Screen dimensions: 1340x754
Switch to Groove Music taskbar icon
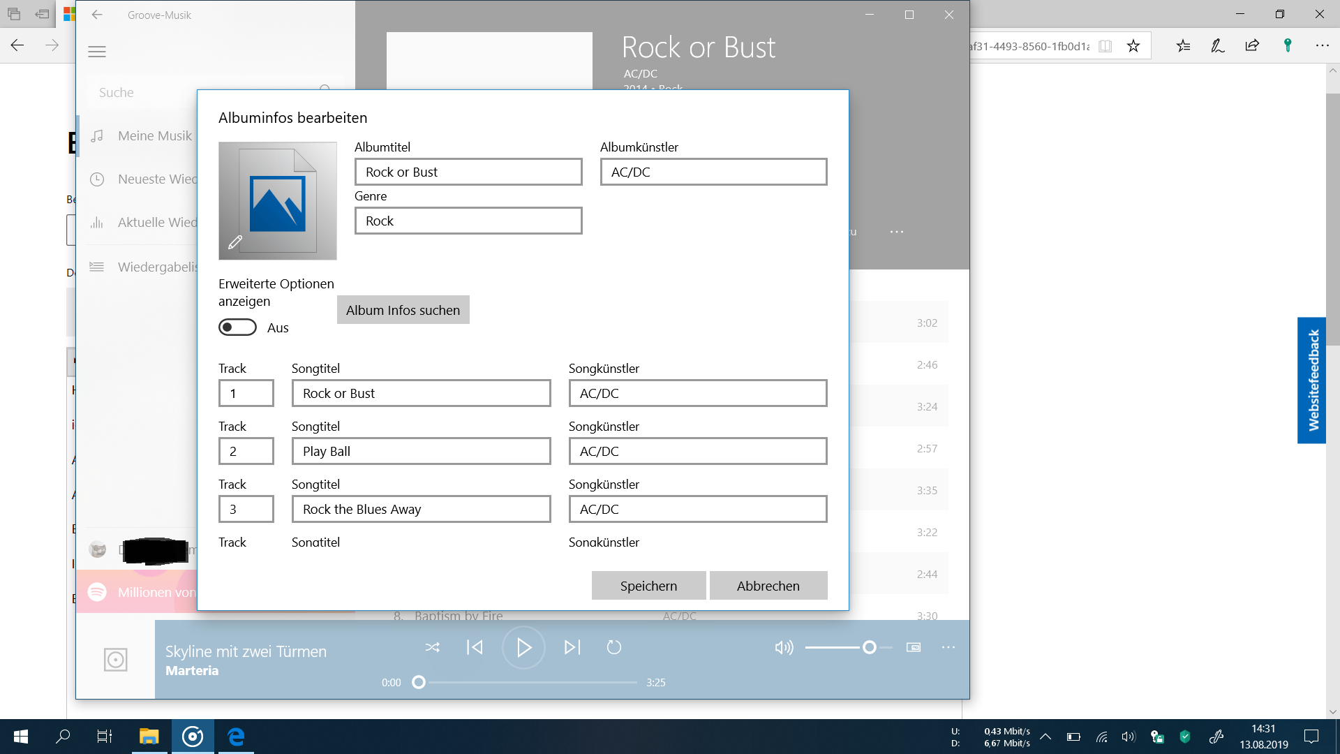[193, 737]
